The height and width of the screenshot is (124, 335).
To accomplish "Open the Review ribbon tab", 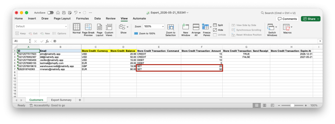I will [111, 19].
